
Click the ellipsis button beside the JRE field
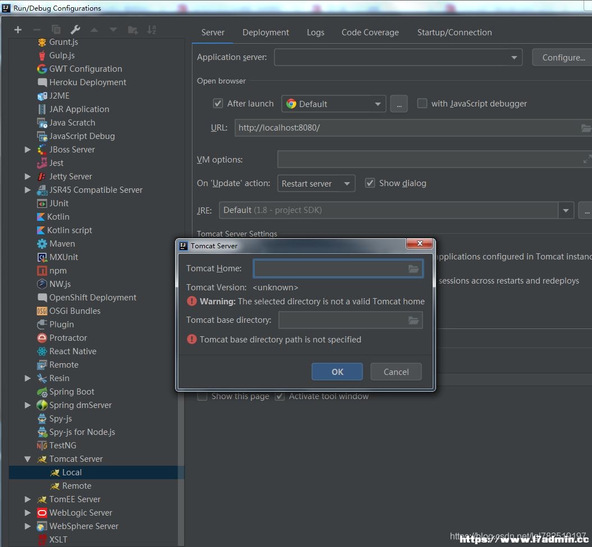point(586,210)
